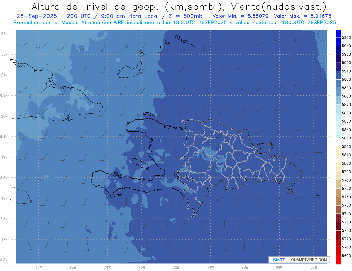Viewport: 352px width, 271px height.
Task: Click the '5720' color bar value
Action: click(346, 230)
